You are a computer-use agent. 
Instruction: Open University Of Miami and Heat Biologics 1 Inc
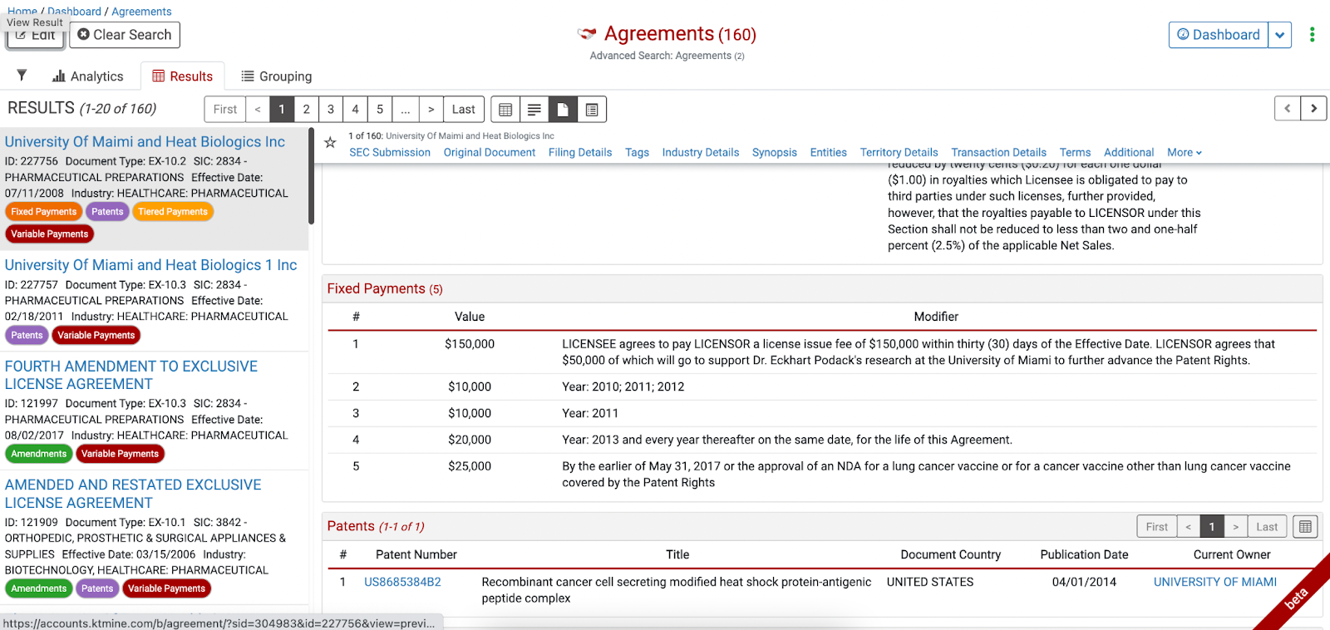(150, 265)
